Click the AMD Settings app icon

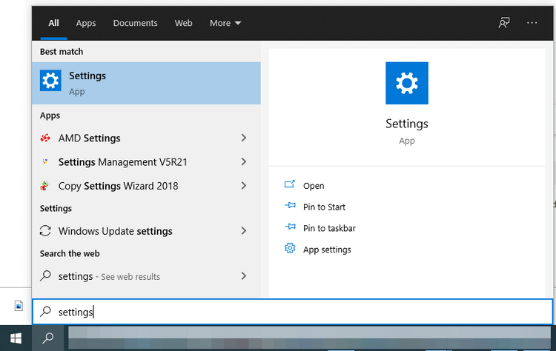click(x=46, y=138)
